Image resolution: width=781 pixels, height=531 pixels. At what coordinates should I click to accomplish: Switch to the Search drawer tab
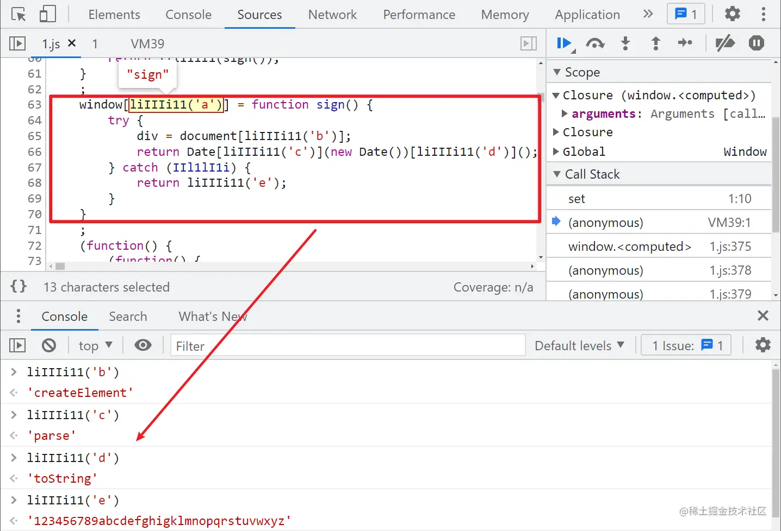[x=128, y=317]
